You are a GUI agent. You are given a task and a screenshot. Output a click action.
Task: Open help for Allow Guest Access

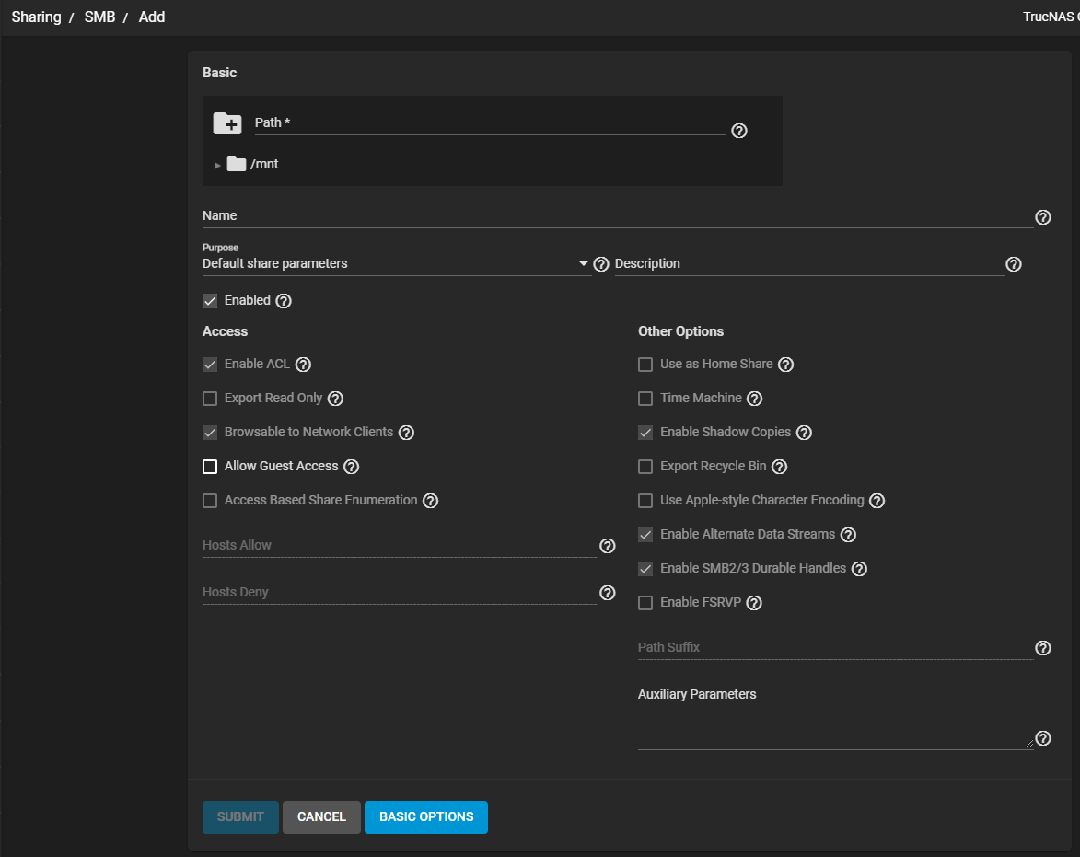[x=351, y=467]
